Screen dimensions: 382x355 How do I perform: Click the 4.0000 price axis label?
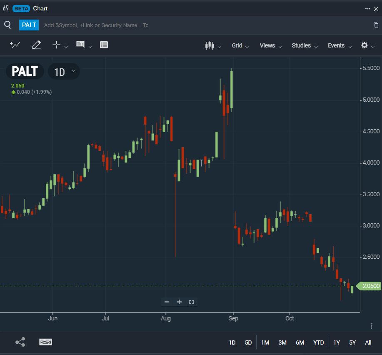[x=371, y=163]
